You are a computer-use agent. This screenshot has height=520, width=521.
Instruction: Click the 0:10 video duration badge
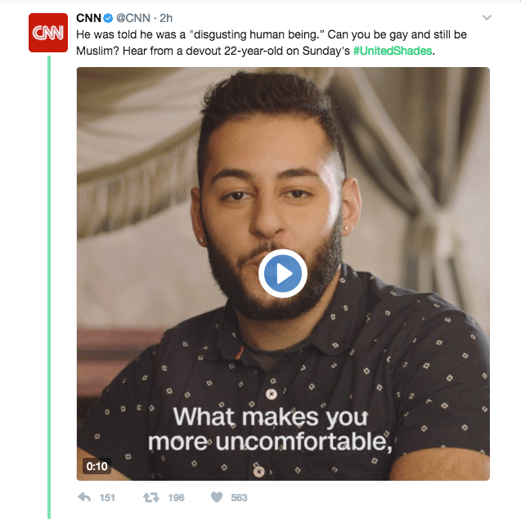click(96, 466)
